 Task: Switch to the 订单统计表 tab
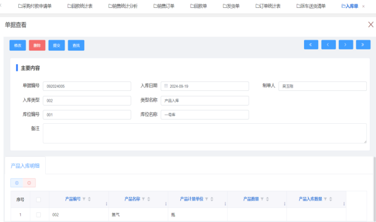click(x=268, y=6)
